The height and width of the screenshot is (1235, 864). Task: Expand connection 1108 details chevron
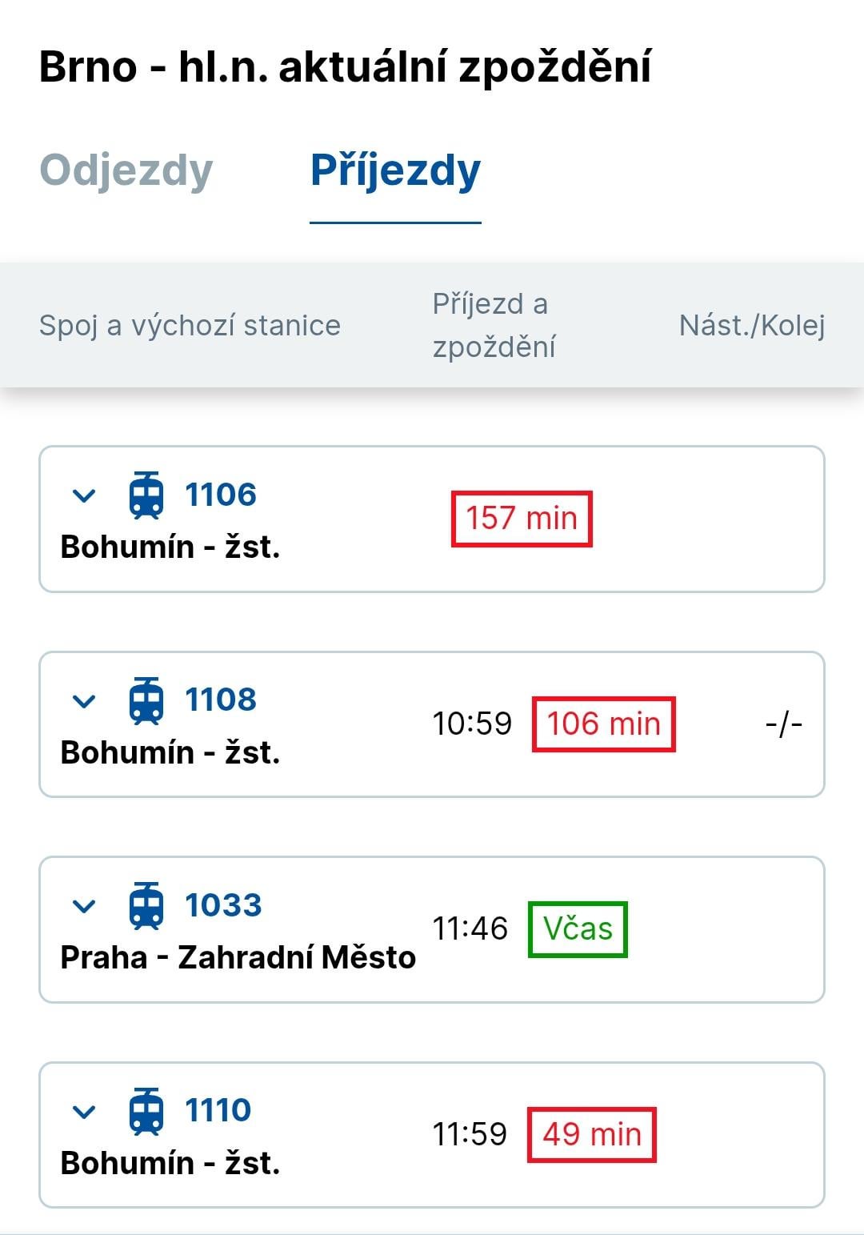click(84, 701)
